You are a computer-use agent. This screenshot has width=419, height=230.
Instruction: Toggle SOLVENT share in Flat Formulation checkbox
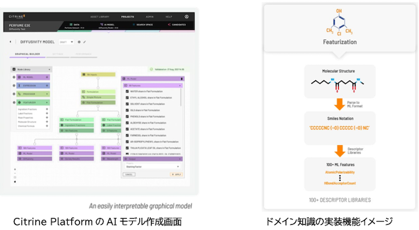tap(127, 104)
